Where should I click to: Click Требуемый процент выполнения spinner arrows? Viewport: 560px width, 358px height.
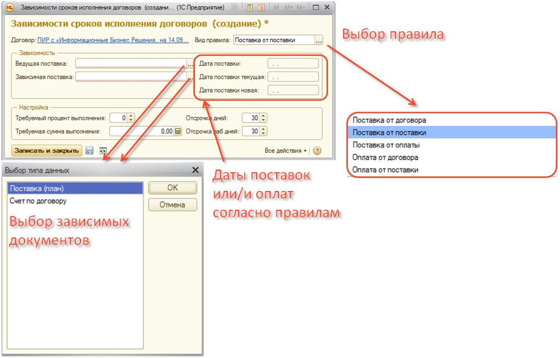click(x=131, y=118)
